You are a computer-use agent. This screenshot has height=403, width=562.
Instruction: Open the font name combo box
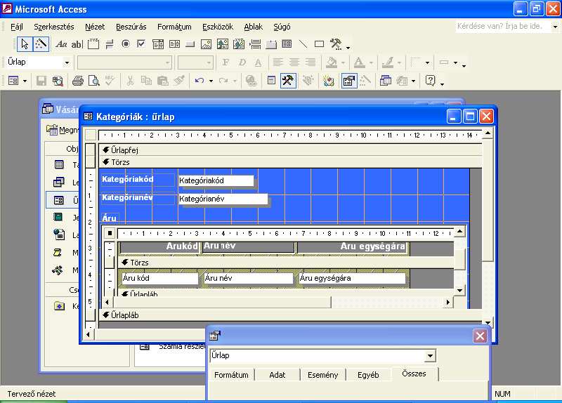pos(124,62)
